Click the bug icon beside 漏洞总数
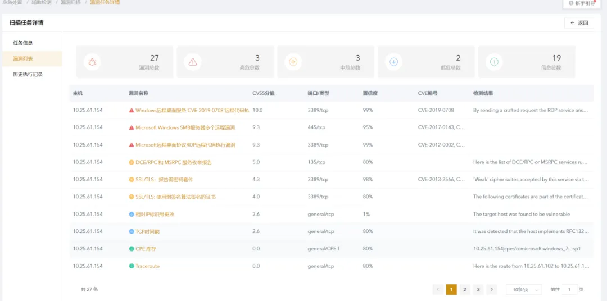Image resolution: width=607 pixels, height=301 pixels. 93,62
